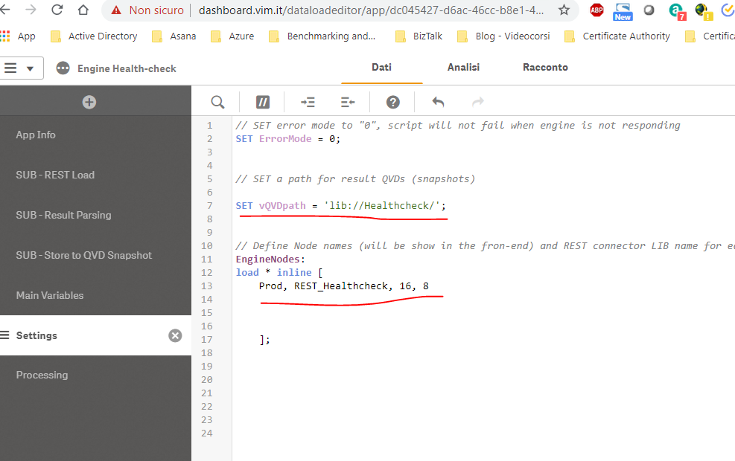Switch to the Analisi tab

[x=463, y=67]
